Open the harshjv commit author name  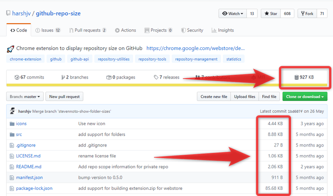(x=25, y=111)
